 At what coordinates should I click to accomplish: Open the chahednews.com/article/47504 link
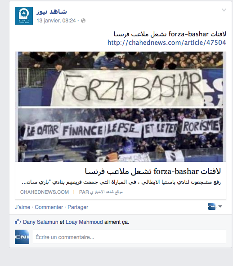click(x=167, y=43)
